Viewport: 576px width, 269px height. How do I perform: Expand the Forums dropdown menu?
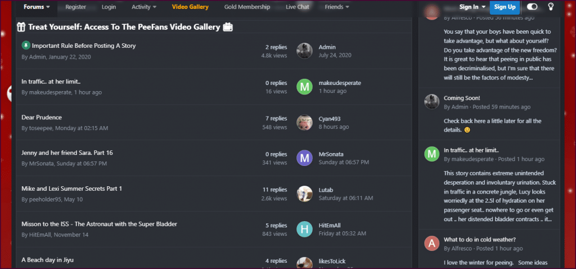tap(37, 7)
